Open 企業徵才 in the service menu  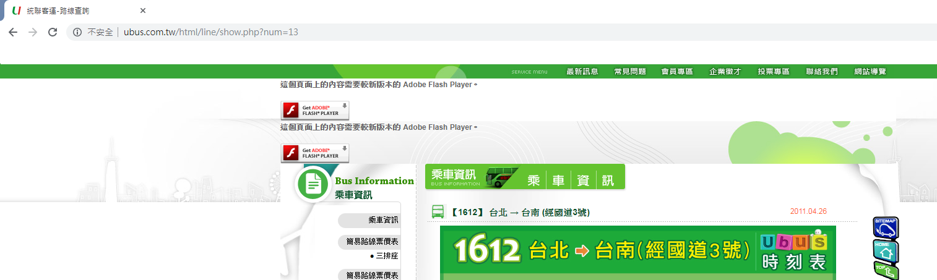(725, 72)
